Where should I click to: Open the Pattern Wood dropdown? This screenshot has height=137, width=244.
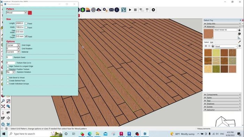(16, 13)
